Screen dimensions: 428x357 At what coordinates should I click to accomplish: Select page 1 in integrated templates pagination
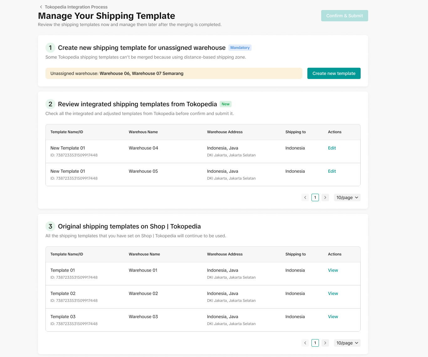coord(315,197)
